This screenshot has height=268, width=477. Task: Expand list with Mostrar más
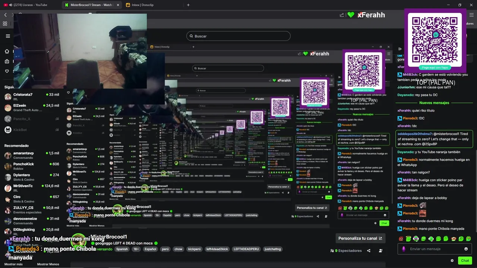(x=13, y=264)
